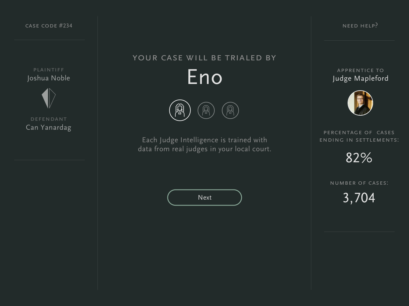Click the 'Your case will be trialed by' heading

(205, 58)
